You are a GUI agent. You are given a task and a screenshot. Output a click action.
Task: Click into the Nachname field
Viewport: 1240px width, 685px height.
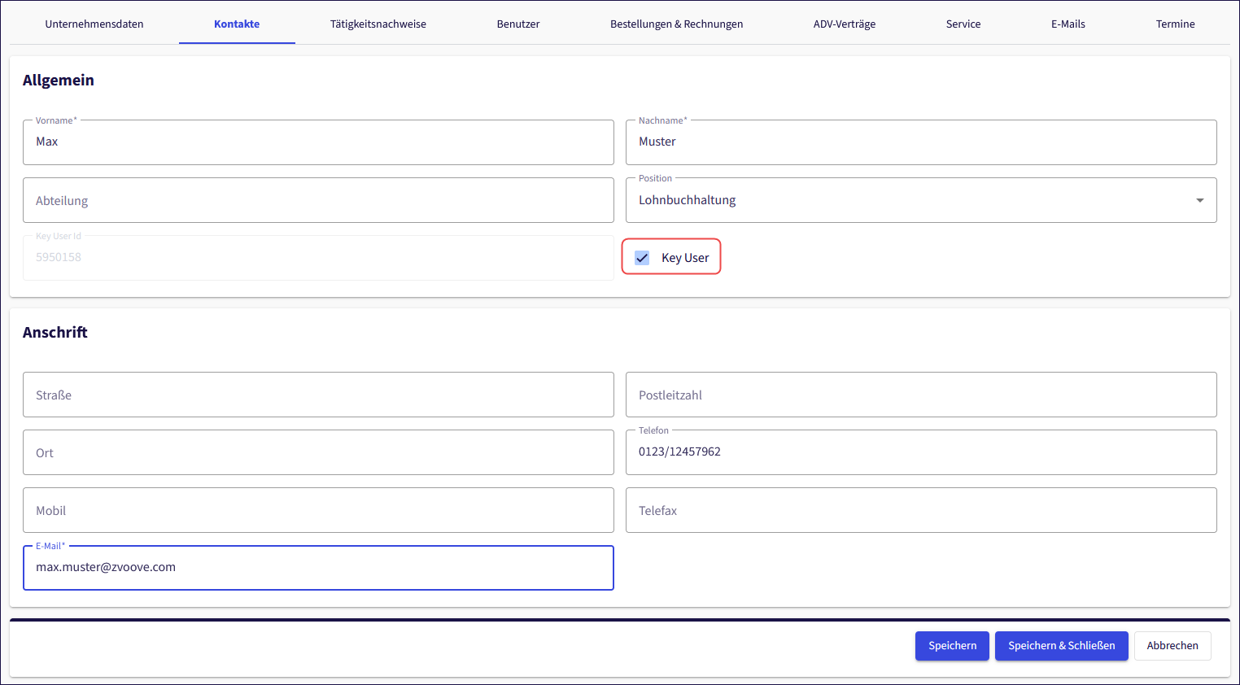(x=920, y=142)
